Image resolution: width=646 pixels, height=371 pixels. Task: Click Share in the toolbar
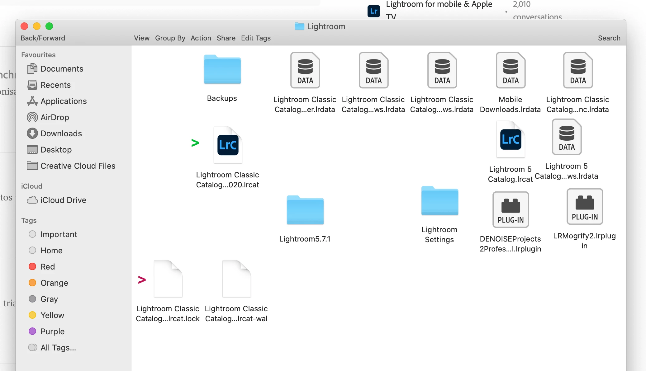[x=226, y=38]
